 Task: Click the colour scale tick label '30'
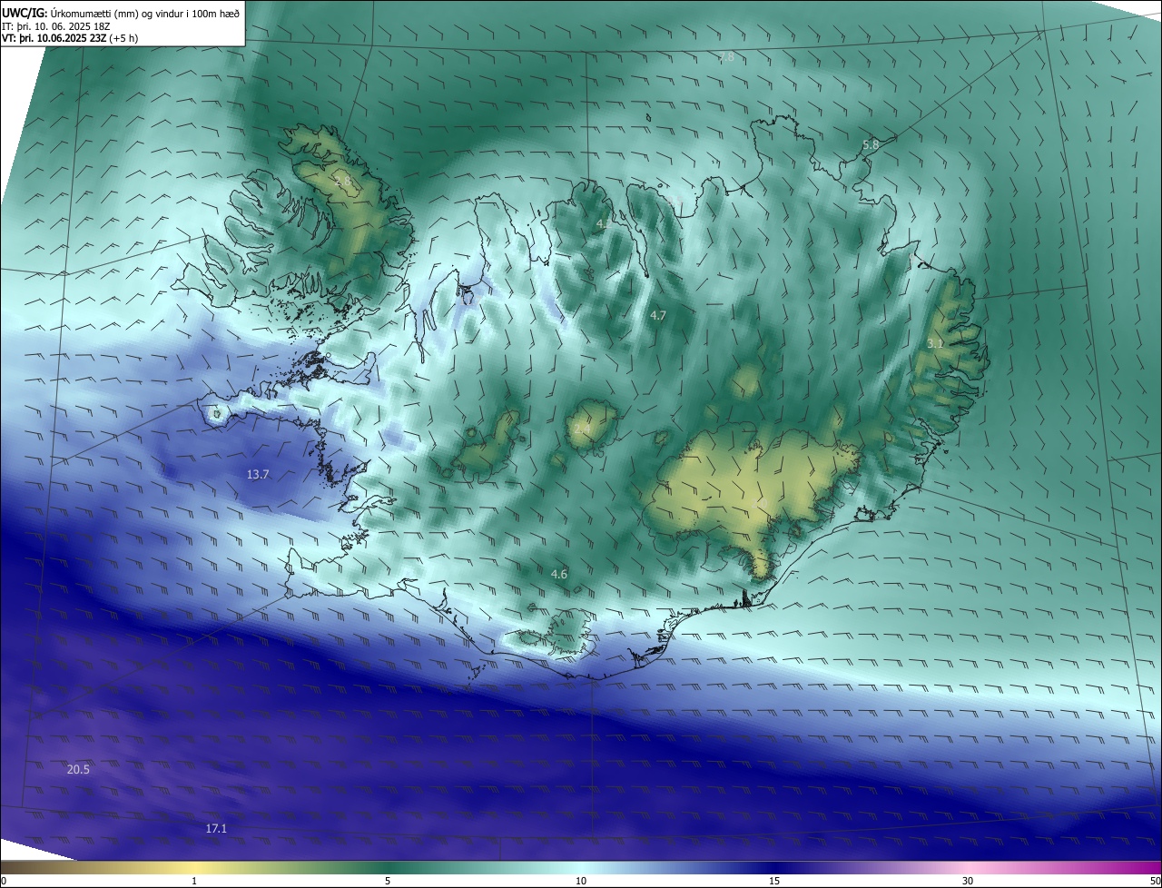968,881
